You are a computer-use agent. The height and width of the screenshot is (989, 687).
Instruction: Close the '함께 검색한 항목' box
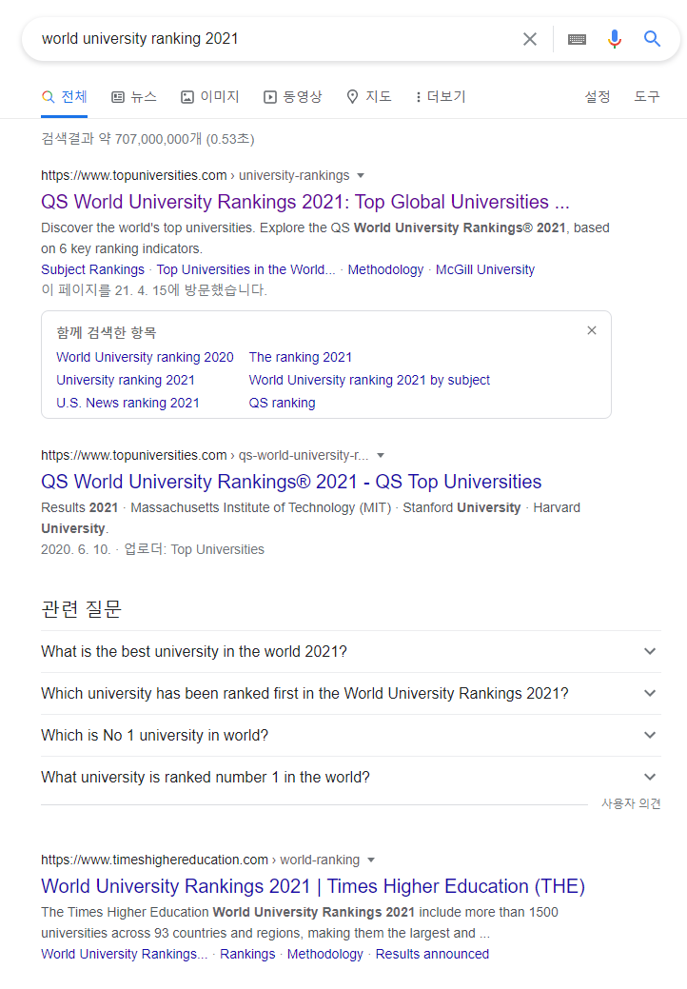coord(592,330)
